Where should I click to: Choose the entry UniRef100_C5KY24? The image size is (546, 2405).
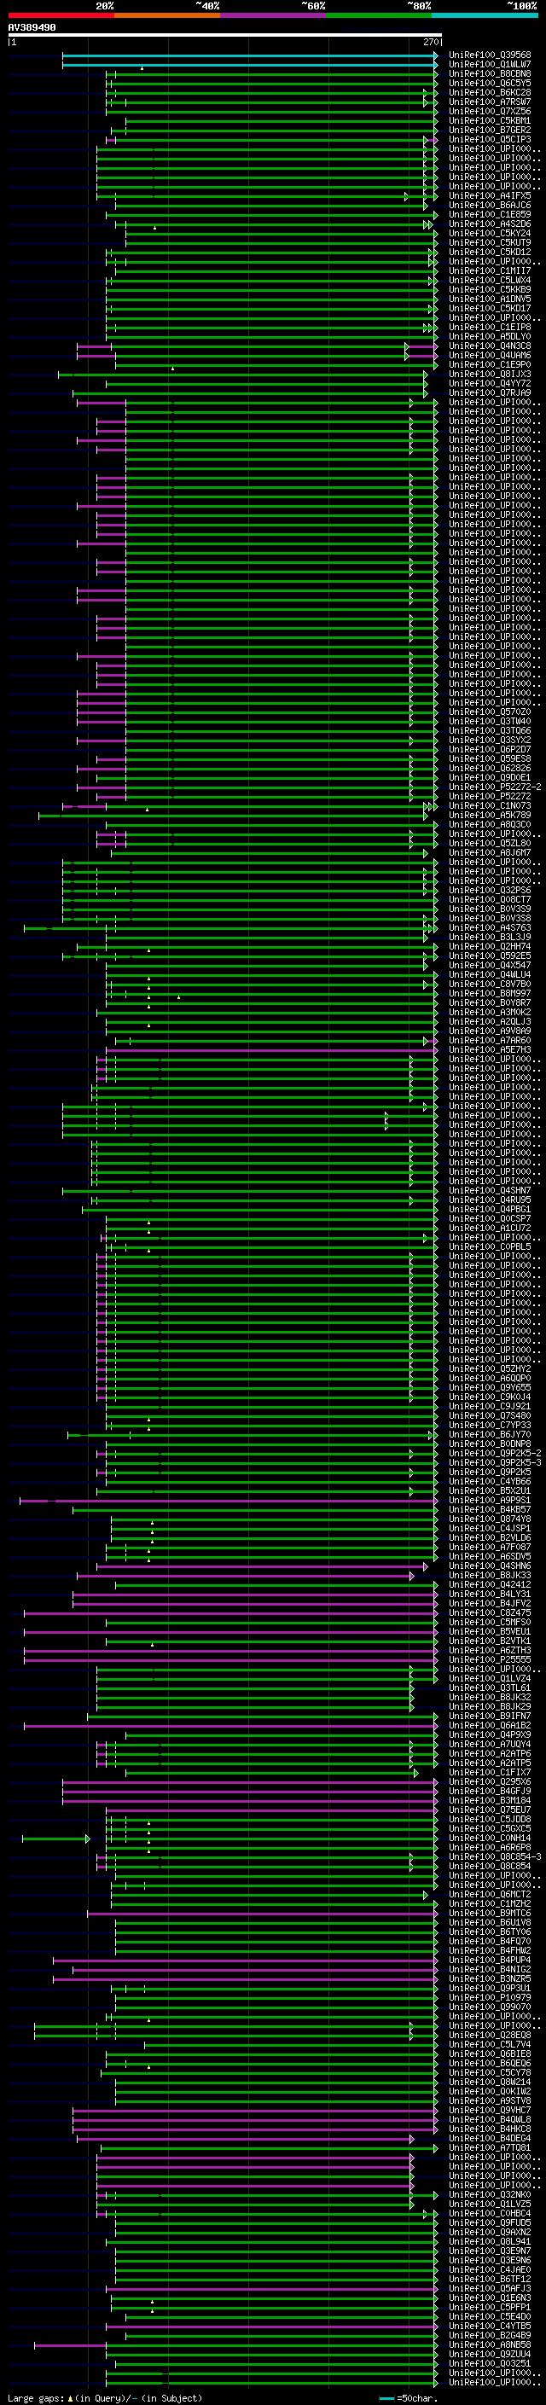point(490,234)
